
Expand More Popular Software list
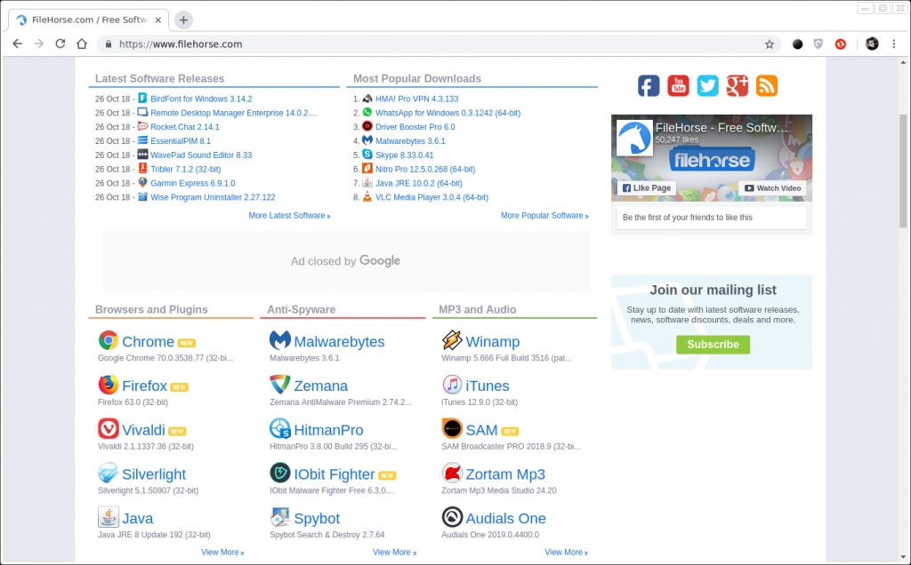coord(544,216)
